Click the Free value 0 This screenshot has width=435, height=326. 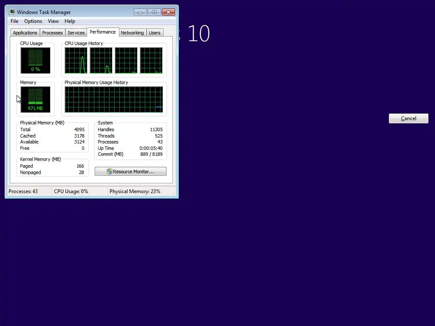(x=83, y=148)
